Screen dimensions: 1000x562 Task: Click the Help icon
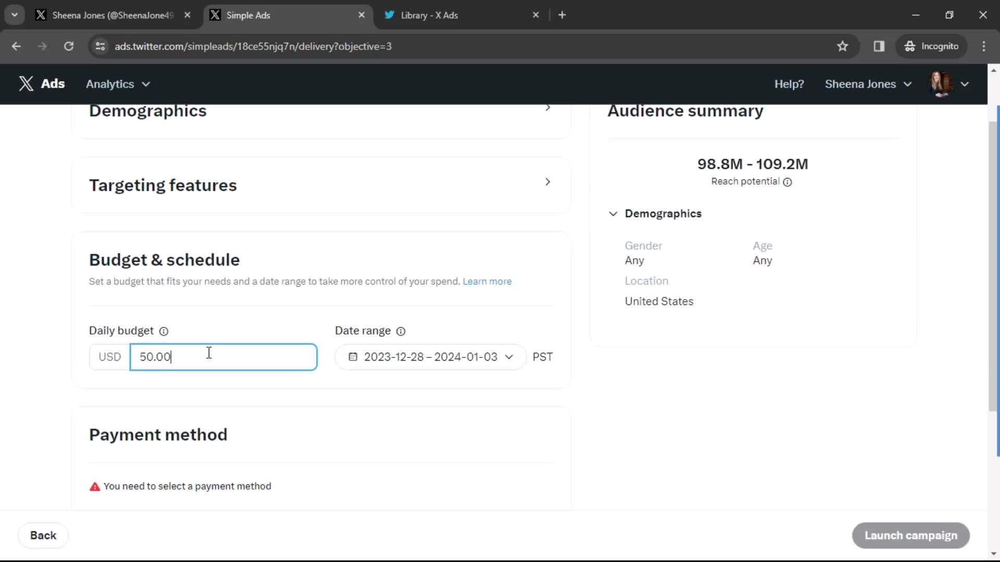(790, 84)
